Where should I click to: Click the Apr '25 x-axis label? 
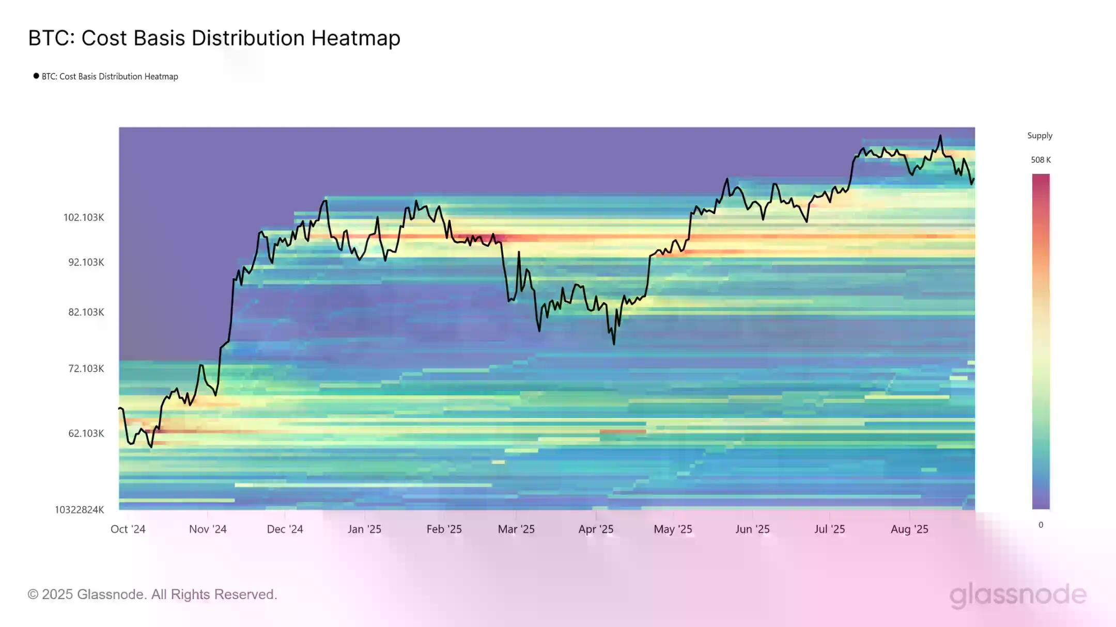tap(596, 529)
